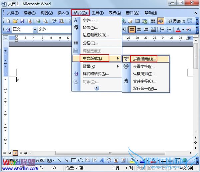Viewport: 200px width, 172px height.
Task: Select the Oval drawing tool
Action: [81, 160]
